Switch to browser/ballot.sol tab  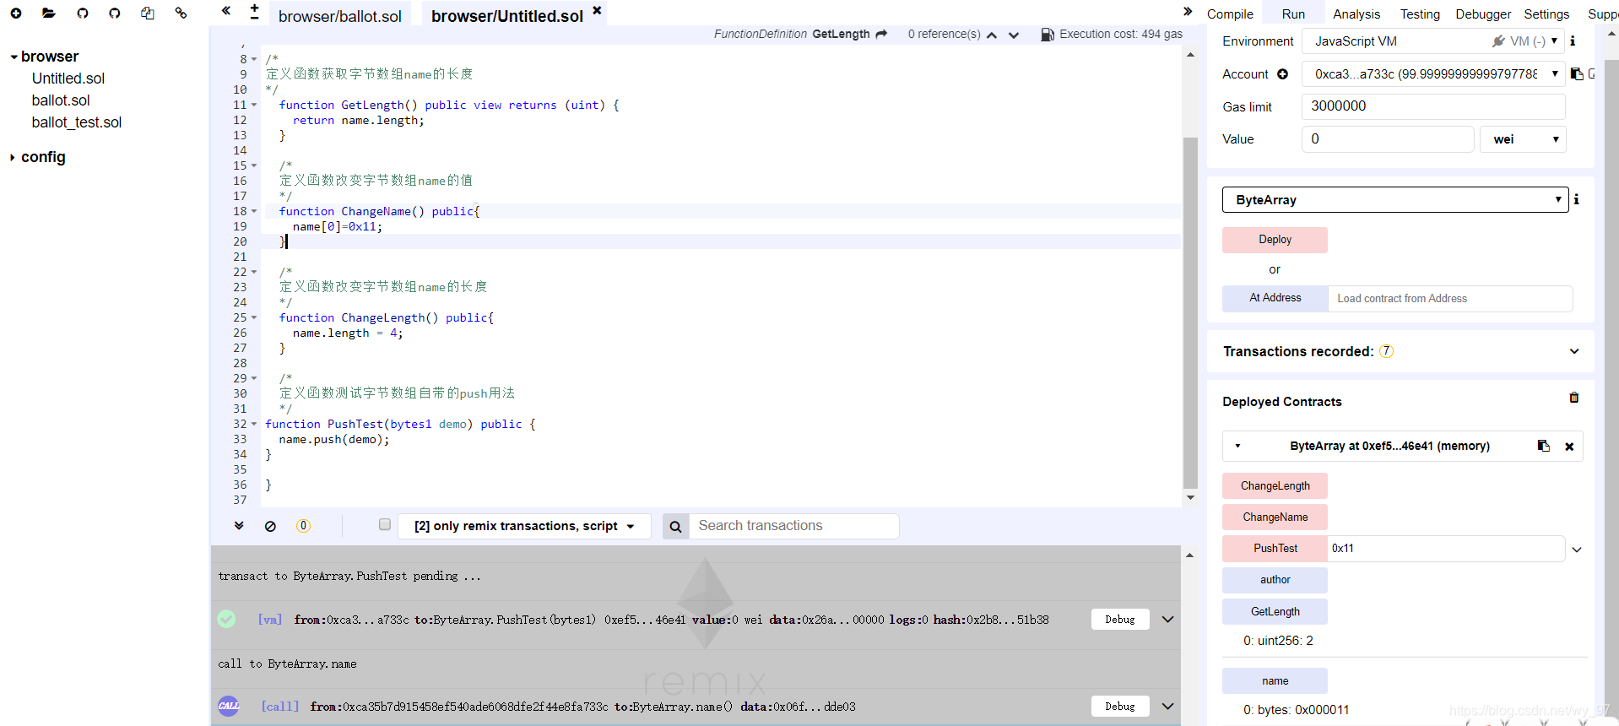tap(339, 16)
